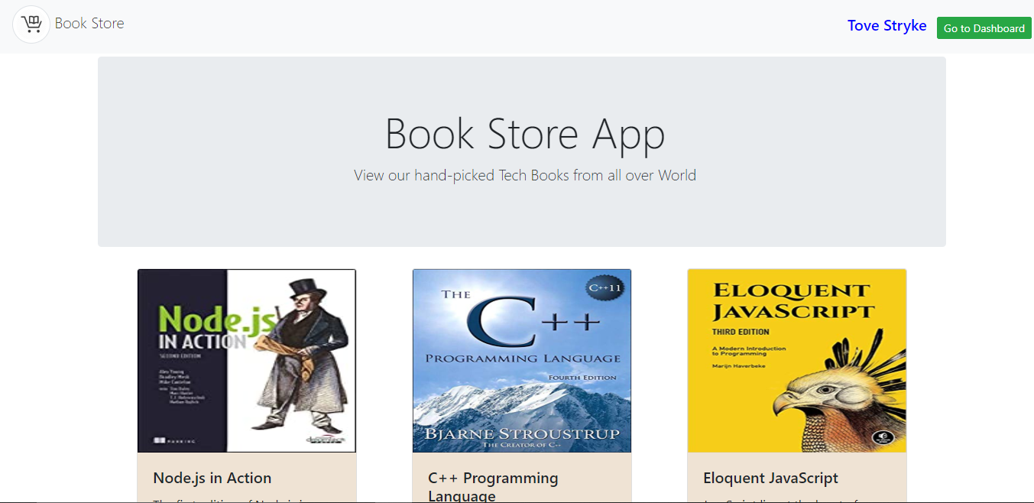Click the C++ Programming Language card title
This screenshot has width=1034, height=503.
[x=493, y=486]
